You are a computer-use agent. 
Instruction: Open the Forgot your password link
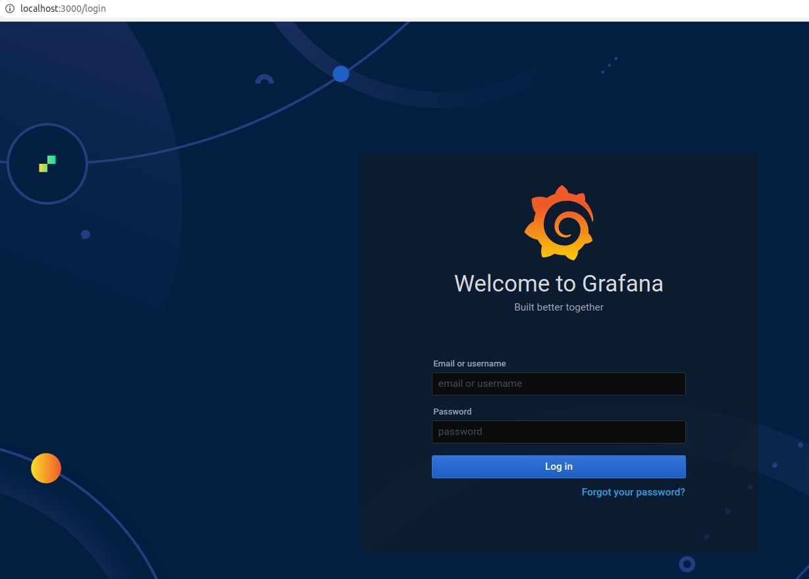click(x=633, y=492)
